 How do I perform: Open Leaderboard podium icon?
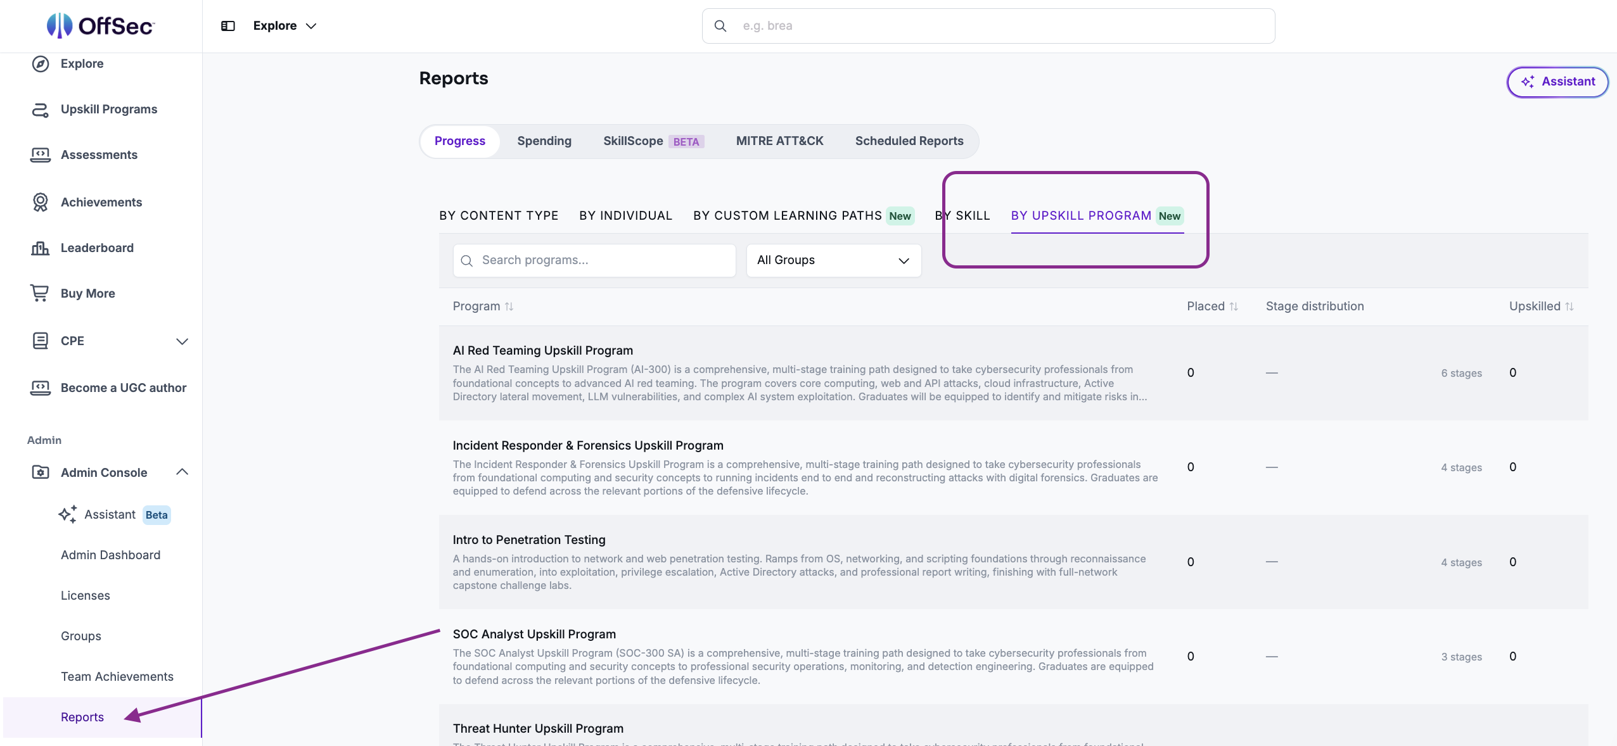41,248
